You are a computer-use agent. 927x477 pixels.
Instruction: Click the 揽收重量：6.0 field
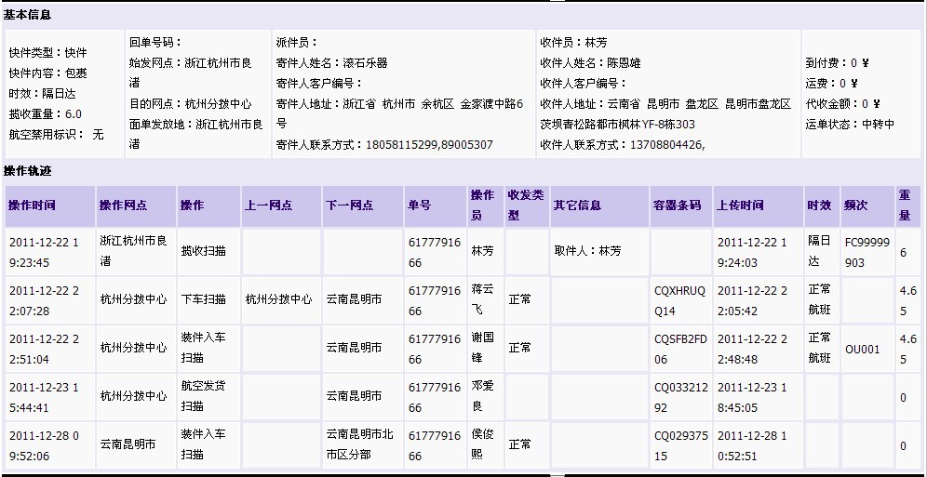tap(46, 114)
